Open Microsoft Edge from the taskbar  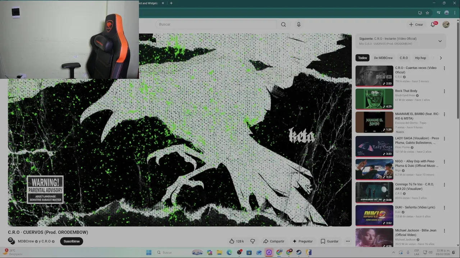[x=229, y=252]
